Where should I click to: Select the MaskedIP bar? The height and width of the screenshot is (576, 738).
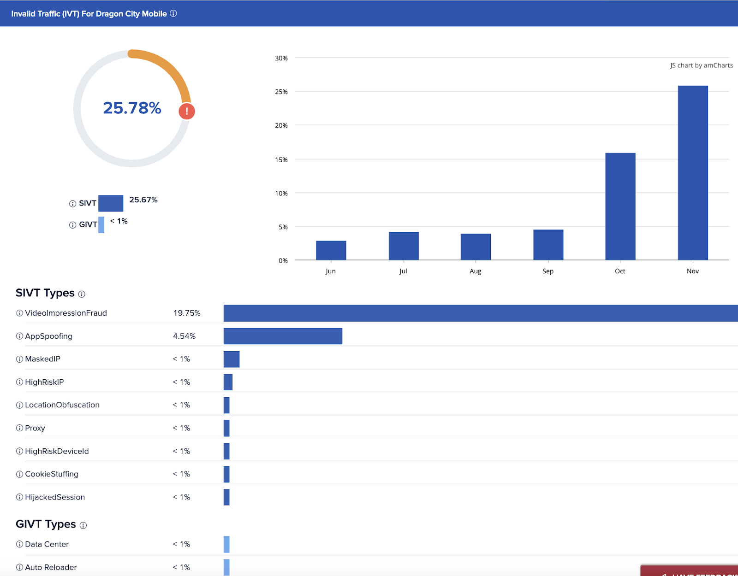232,359
